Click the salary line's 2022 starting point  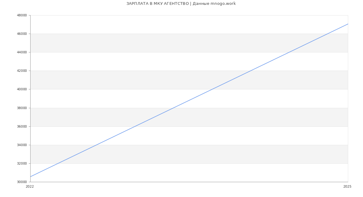pyautogui.click(x=31, y=176)
